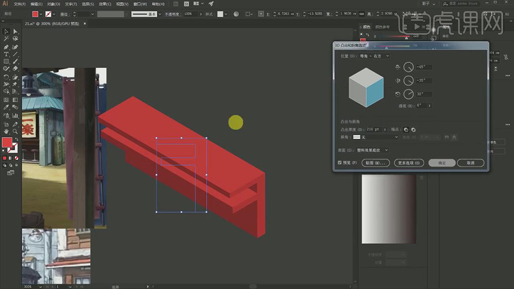The height and width of the screenshot is (289, 514).
Task: Click the 贴图(M)... button
Action: (x=375, y=163)
